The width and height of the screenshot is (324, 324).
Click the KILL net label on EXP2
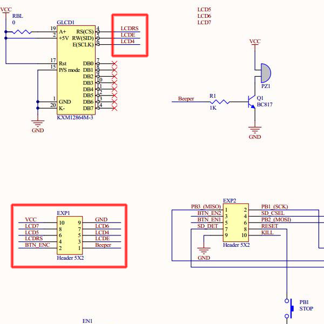(x=267, y=232)
